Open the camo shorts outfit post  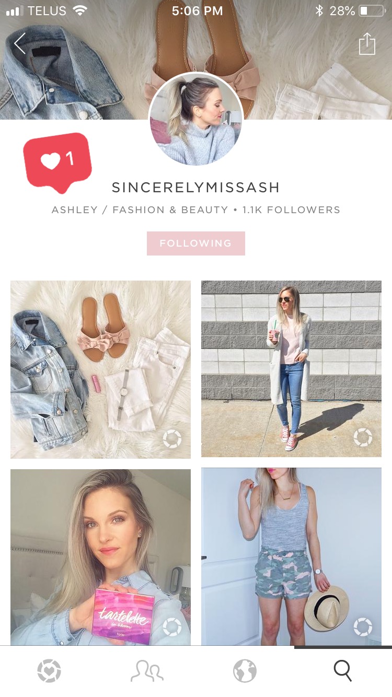[x=291, y=556]
